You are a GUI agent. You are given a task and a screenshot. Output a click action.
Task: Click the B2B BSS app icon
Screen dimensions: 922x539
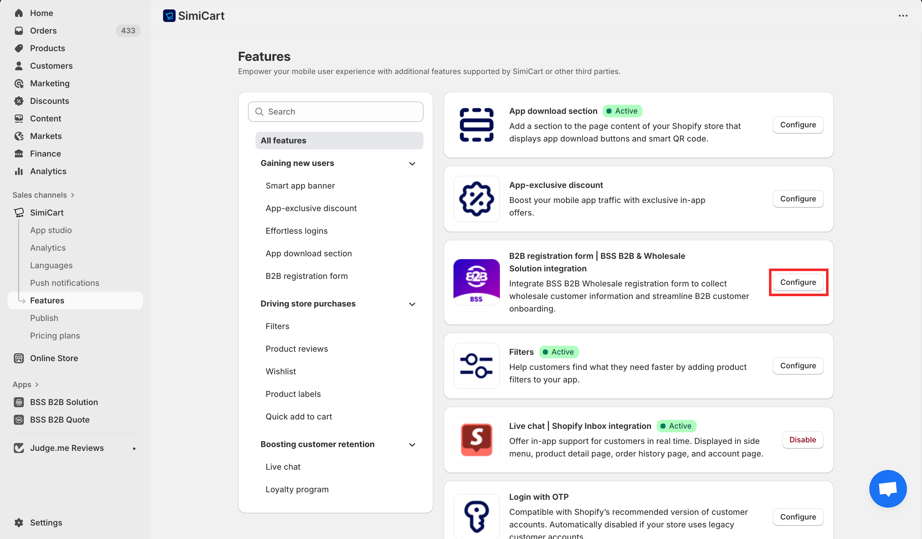476,282
